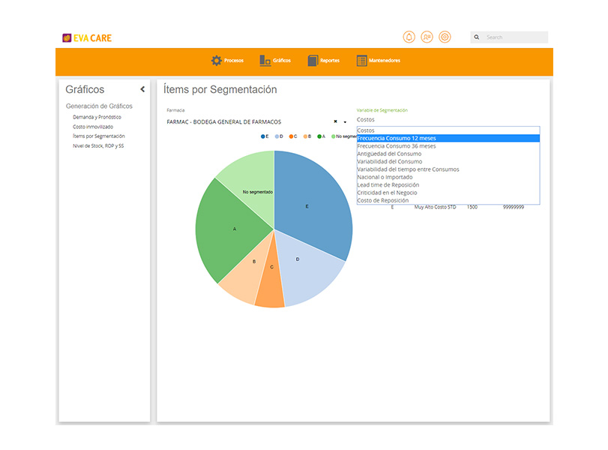
Task: Click the Reportes book icon
Action: tap(313, 61)
